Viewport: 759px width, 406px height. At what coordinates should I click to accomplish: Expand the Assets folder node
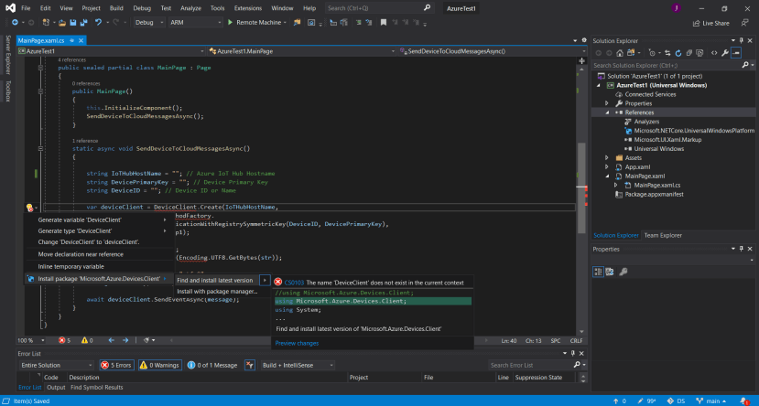pos(607,157)
